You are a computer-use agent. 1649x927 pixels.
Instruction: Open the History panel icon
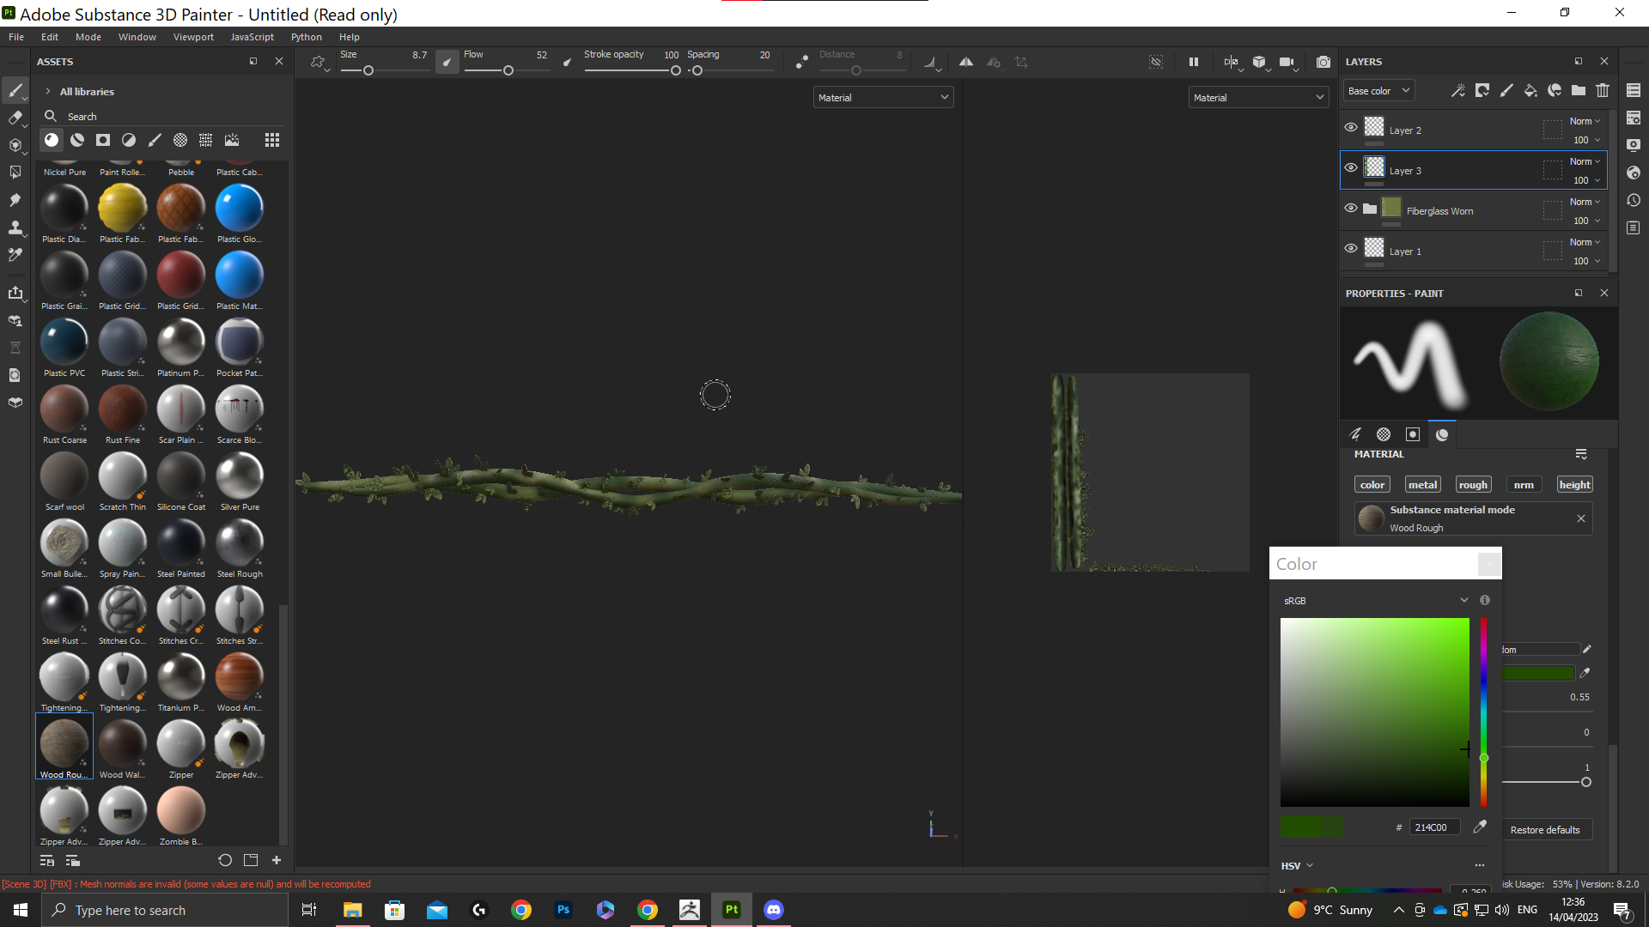(1634, 200)
